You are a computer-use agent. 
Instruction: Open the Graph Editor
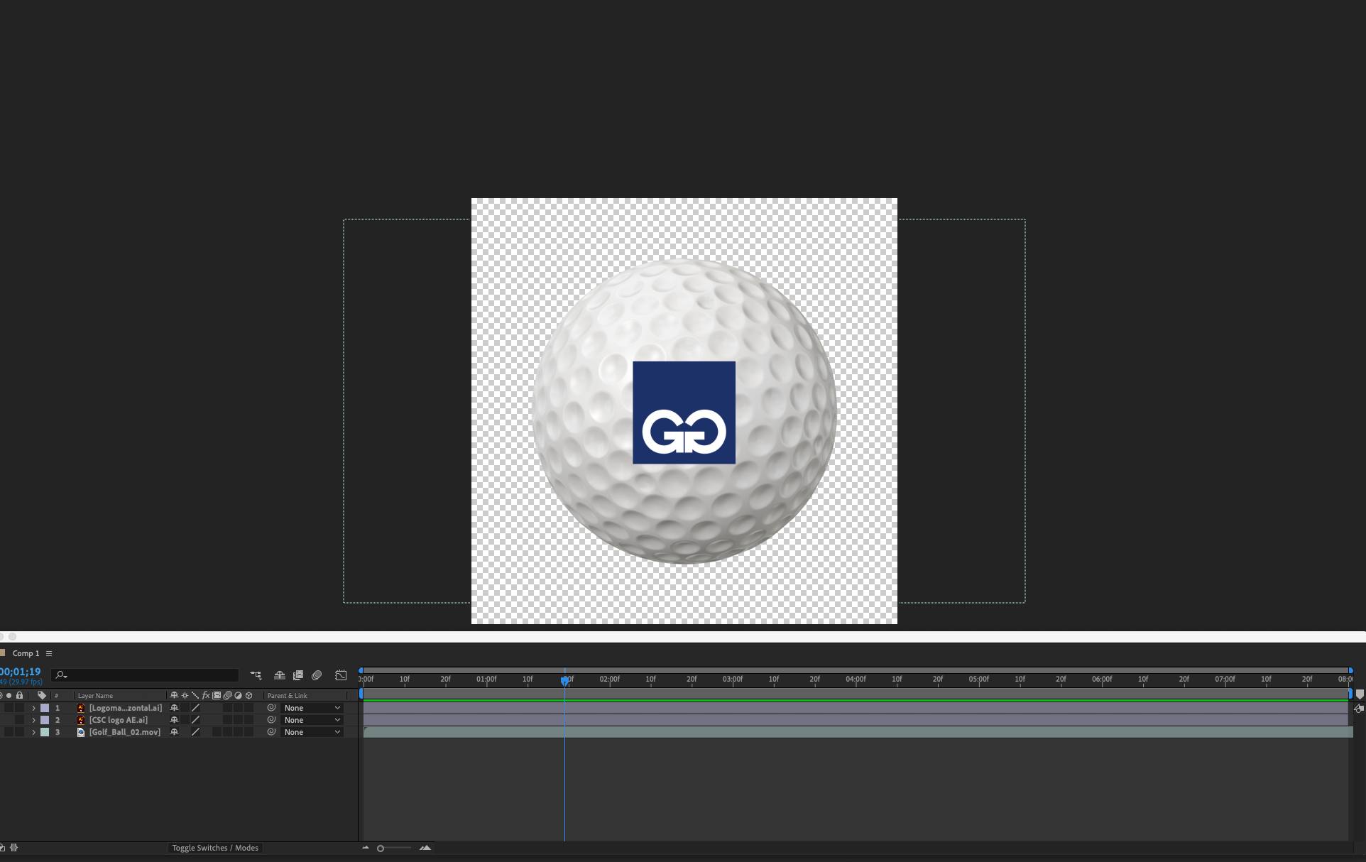[x=341, y=675]
